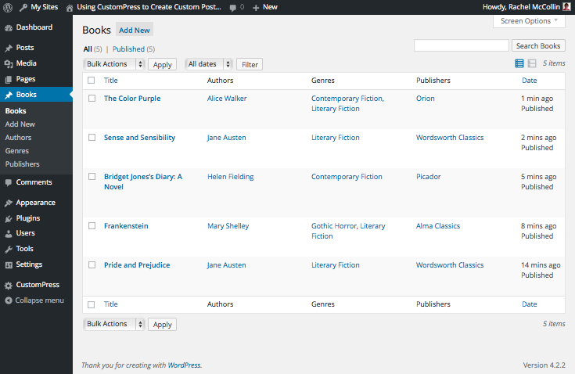
Task: Click the Add New button beside Books
Action: pos(135,30)
